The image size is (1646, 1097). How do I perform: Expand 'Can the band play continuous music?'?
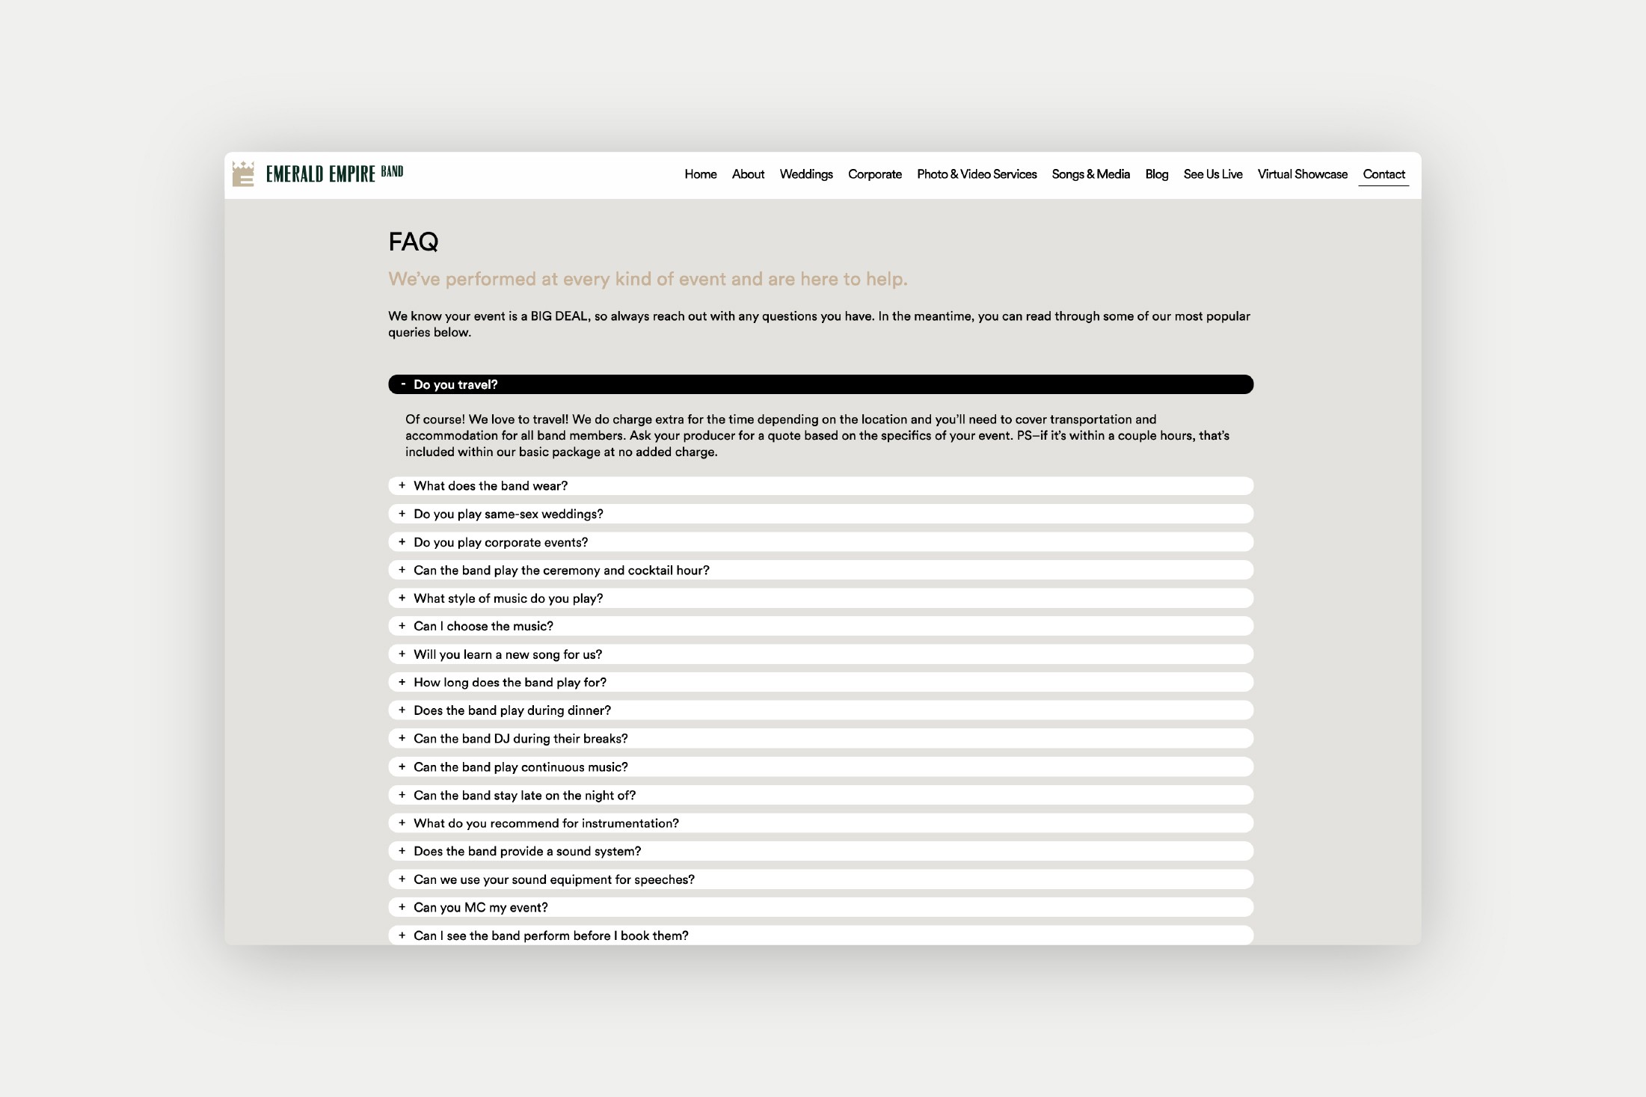520,767
